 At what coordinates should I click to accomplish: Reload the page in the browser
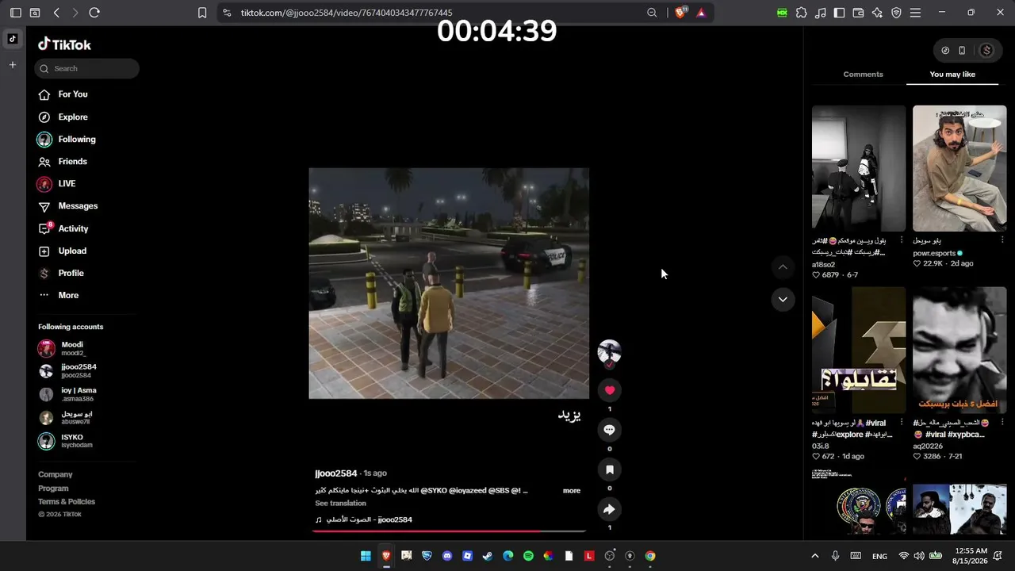click(94, 13)
